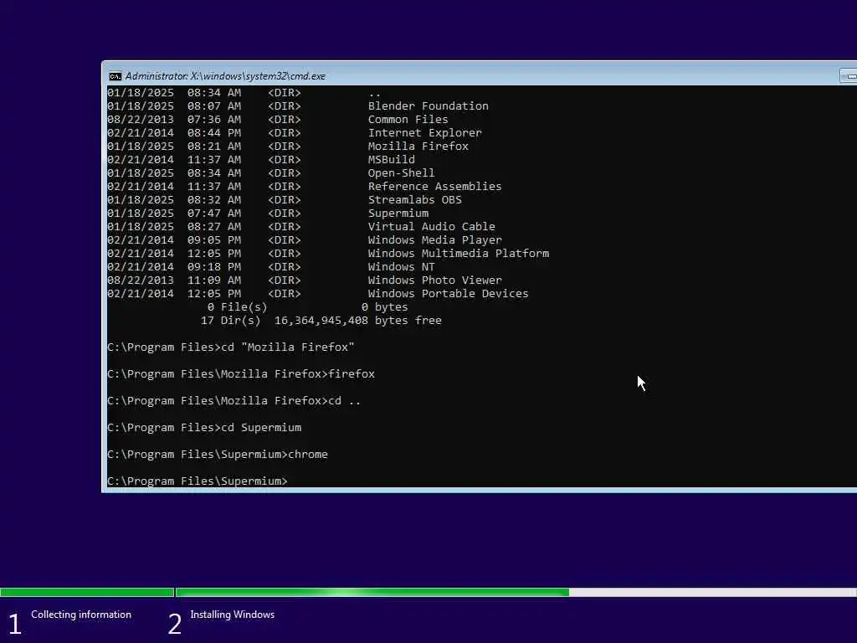Click the firefox command line
Image resolution: width=857 pixels, height=643 pixels.
coord(241,374)
